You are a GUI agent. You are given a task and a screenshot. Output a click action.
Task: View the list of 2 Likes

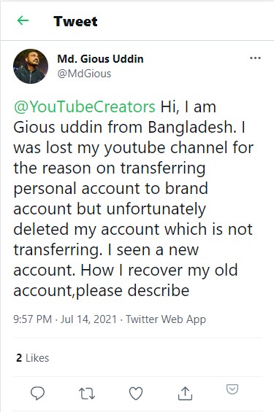33,358
